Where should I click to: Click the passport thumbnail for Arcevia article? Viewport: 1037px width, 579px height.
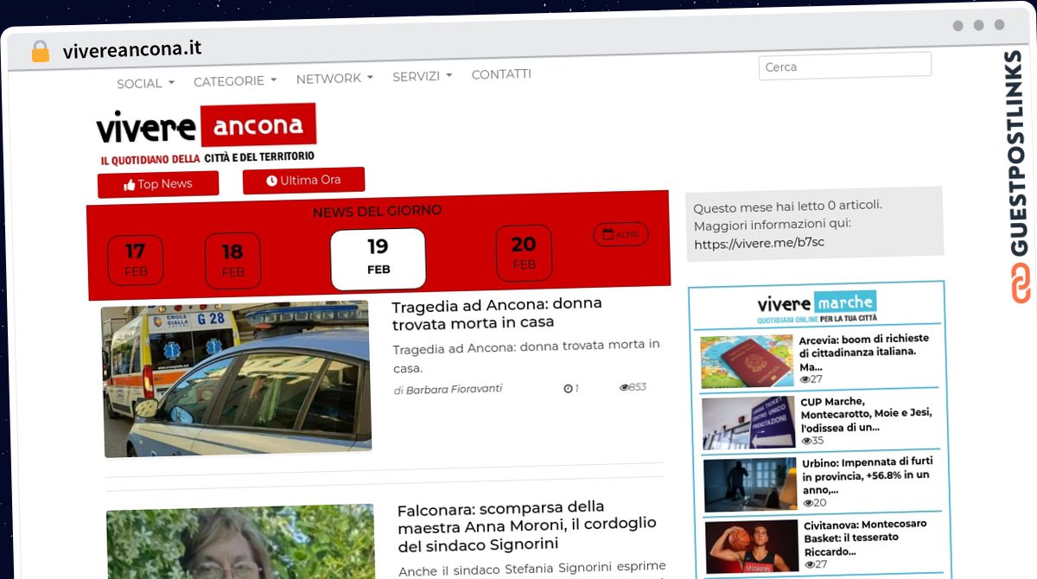point(747,361)
